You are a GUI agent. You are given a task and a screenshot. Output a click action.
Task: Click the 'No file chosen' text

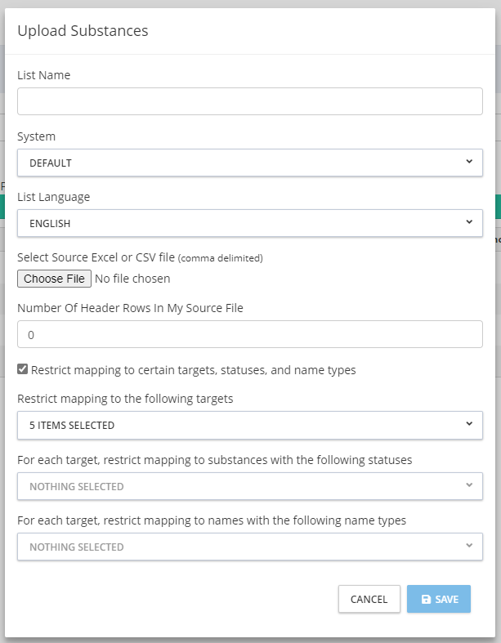coord(132,279)
